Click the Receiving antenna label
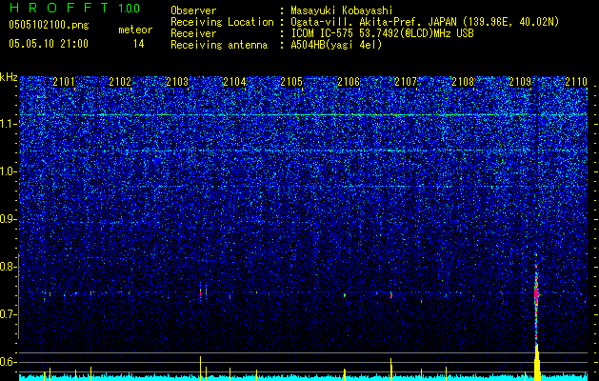 219,45
